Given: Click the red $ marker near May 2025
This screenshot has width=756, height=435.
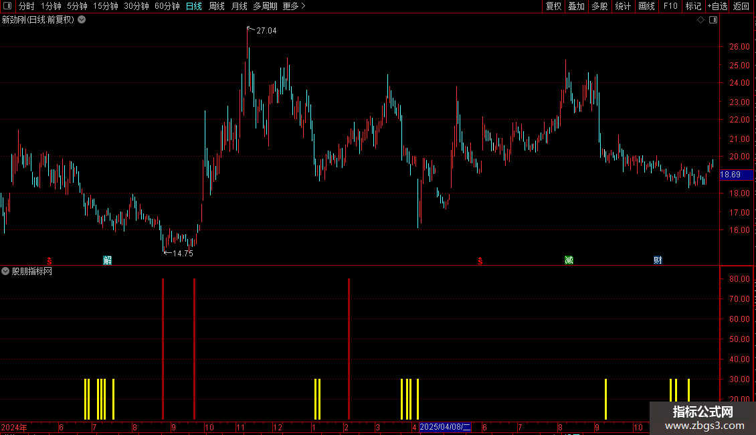Looking at the screenshot, I should click(480, 261).
